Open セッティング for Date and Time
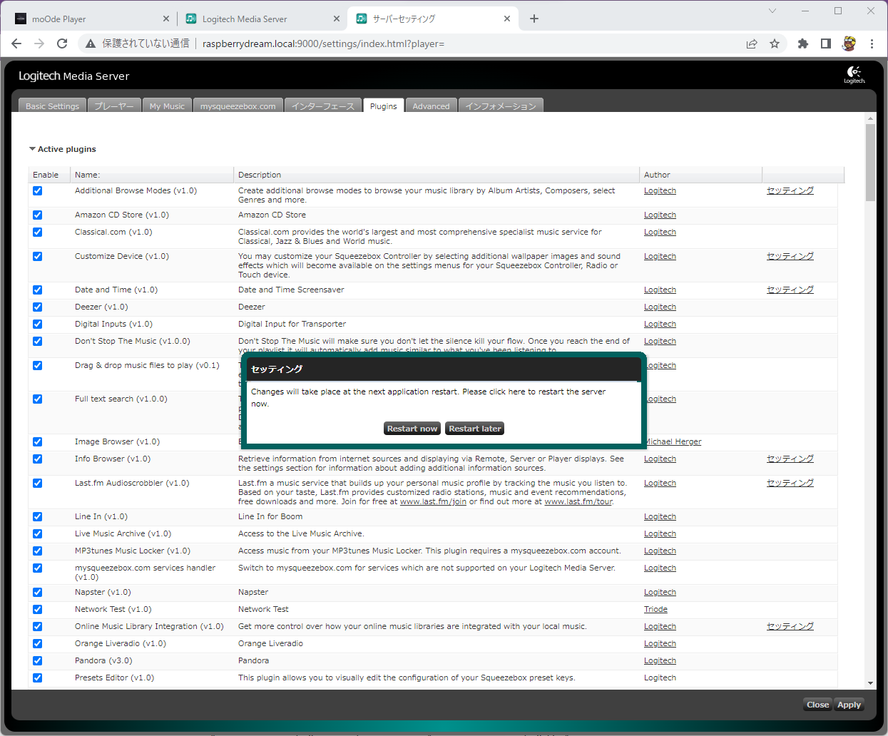888x736 pixels. [x=790, y=290]
